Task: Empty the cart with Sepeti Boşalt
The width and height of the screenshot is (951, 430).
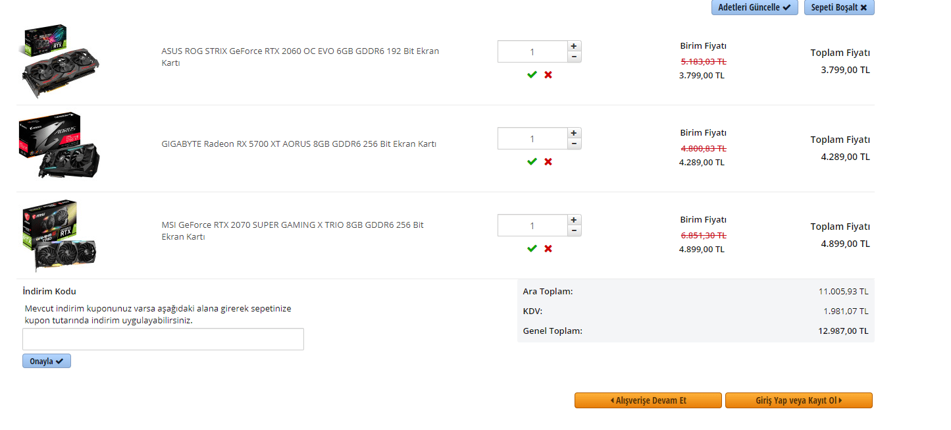Action: pos(838,8)
